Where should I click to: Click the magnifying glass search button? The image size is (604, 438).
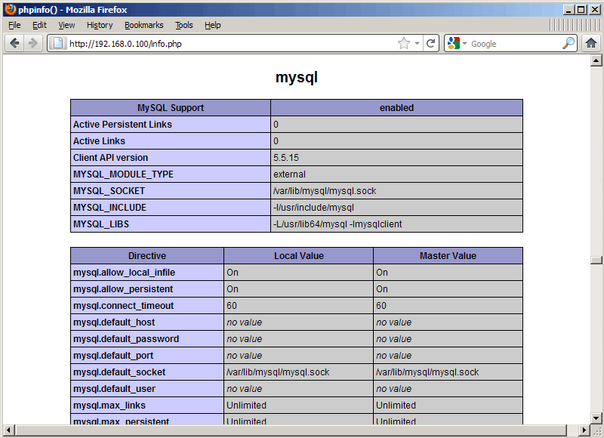tap(569, 43)
